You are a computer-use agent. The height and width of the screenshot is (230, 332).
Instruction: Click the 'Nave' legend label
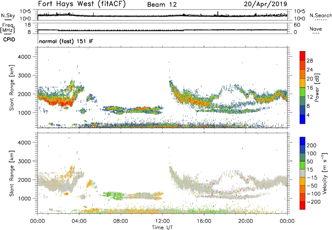pyautogui.click(x=316, y=29)
